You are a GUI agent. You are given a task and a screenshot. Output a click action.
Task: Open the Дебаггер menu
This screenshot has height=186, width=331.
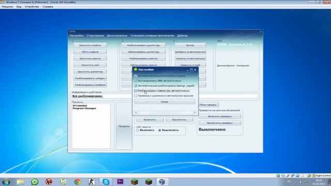(x=182, y=36)
